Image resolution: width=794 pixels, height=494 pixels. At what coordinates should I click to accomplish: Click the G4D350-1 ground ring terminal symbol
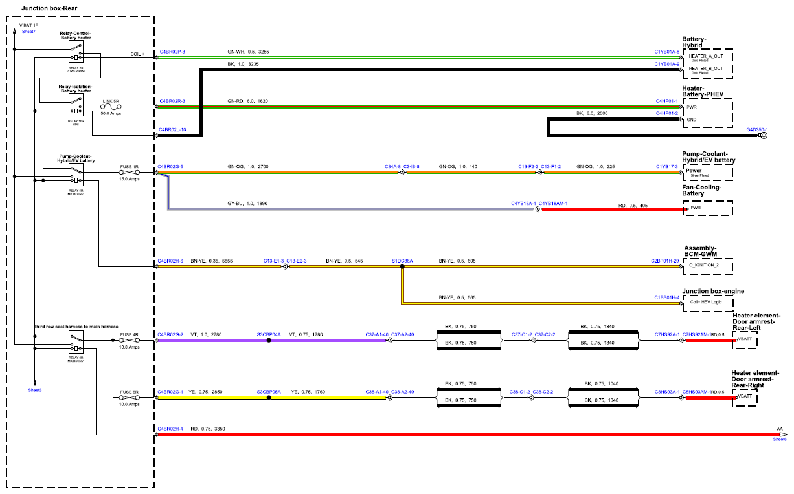tap(764, 136)
